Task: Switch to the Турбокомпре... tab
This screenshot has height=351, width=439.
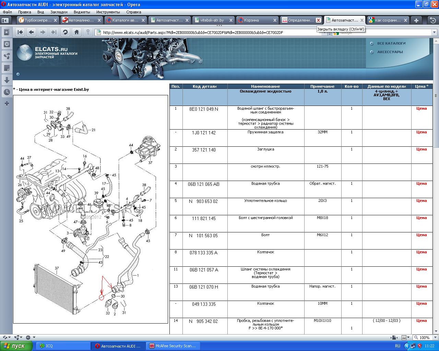Action: 38,20
